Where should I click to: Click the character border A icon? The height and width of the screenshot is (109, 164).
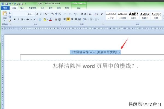tap(60, 14)
